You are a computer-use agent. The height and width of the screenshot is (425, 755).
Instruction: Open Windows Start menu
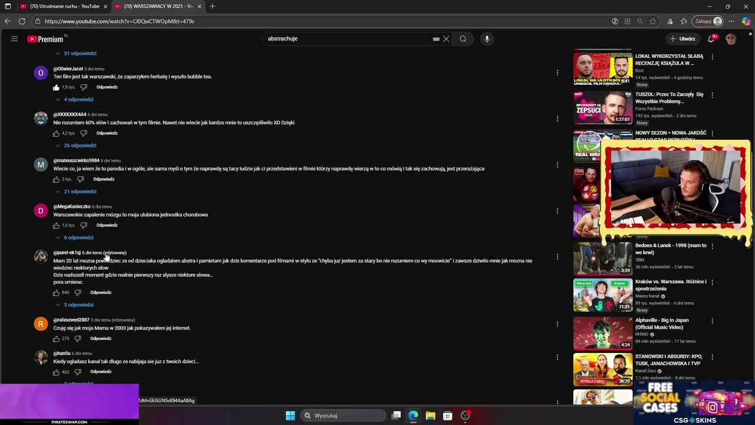pyautogui.click(x=290, y=416)
